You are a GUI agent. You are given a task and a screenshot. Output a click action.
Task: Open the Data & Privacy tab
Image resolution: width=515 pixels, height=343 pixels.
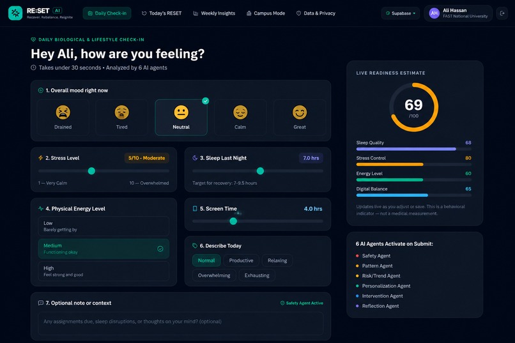click(316, 13)
